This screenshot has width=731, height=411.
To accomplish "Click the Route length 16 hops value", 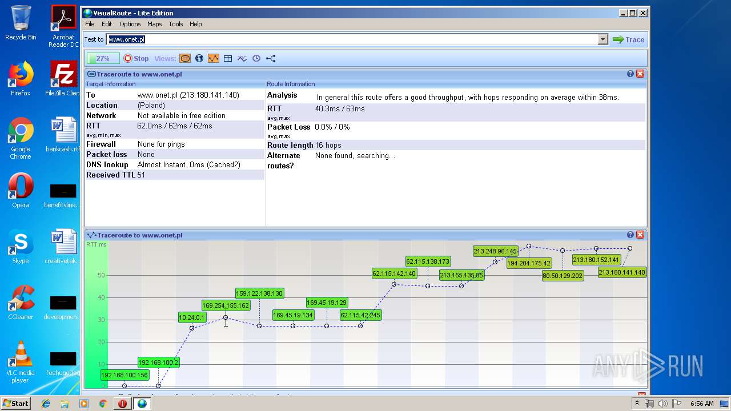I will click(328, 146).
